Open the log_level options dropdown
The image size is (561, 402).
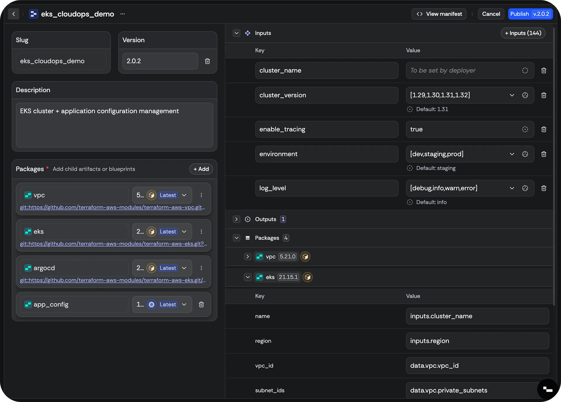[x=512, y=188]
